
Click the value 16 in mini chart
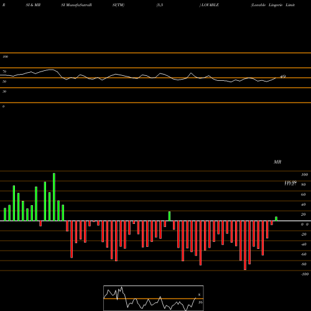200,302
